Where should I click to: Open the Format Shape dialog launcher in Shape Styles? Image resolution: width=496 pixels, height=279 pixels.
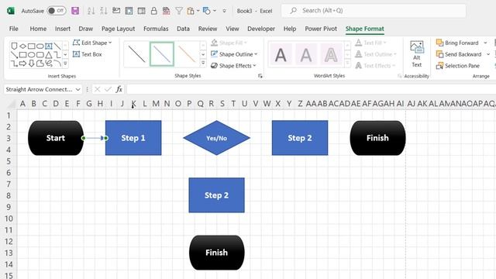260,76
